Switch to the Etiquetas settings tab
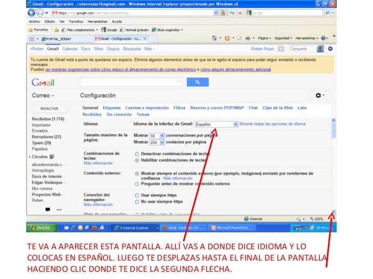The height and width of the screenshot is (279, 373). point(111,108)
